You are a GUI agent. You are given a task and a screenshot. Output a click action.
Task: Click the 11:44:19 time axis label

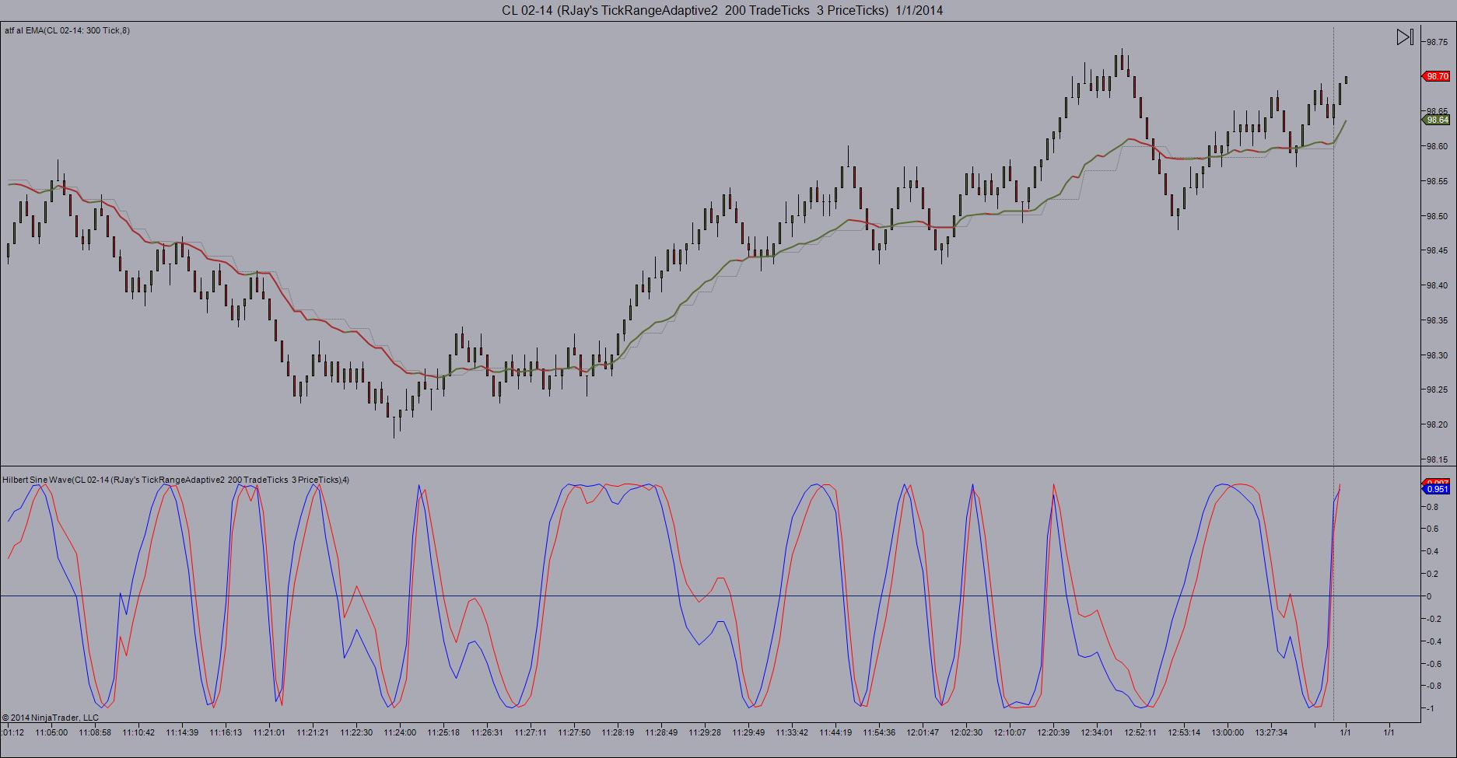pos(836,732)
